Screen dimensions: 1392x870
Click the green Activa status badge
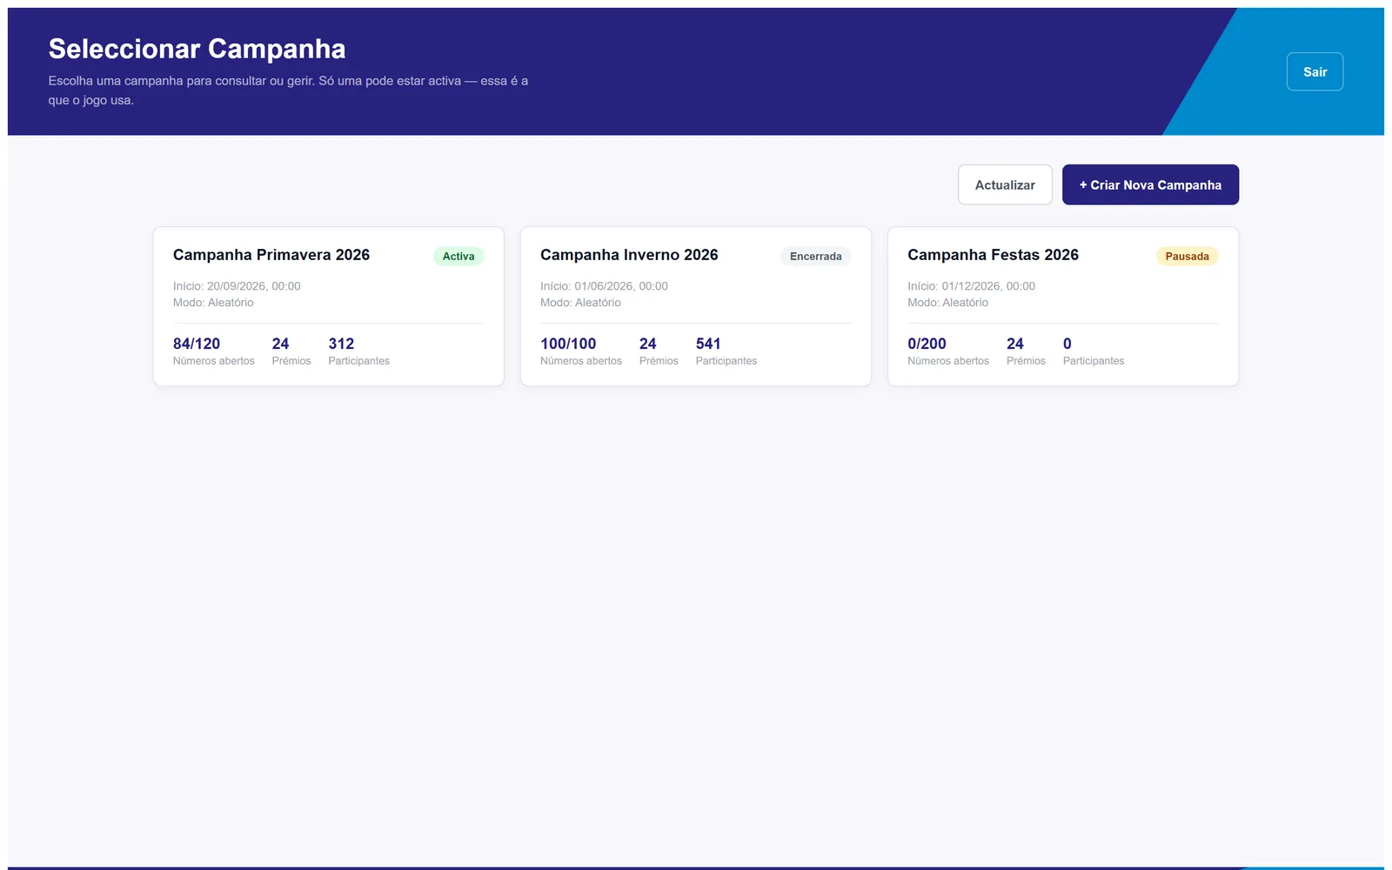click(458, 256)
